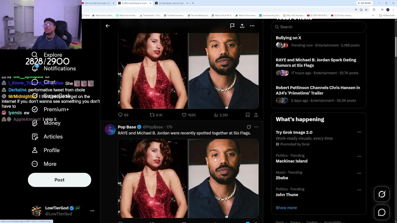Click the Grok icon on the Pop Base post

point(249,127)
